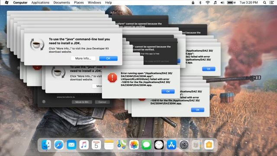
Task: Open notification center list icon
Action: [271, 3]
